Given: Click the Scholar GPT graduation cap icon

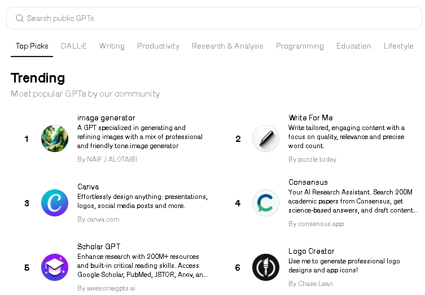Looking at the screenshot, I should (x=55, y=267).
